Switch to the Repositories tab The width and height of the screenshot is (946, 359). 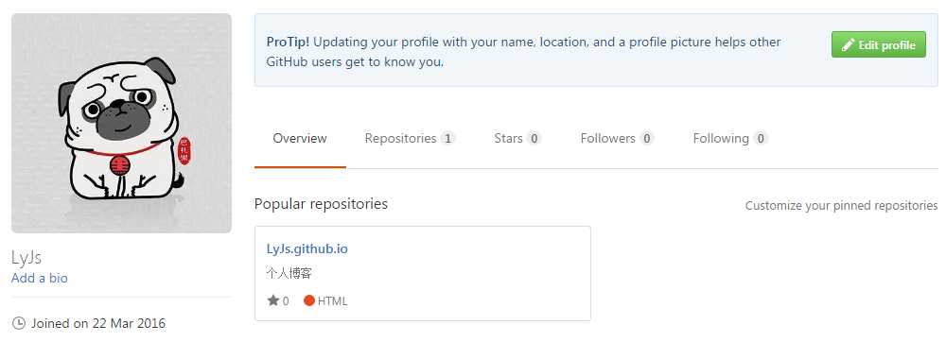410,139
